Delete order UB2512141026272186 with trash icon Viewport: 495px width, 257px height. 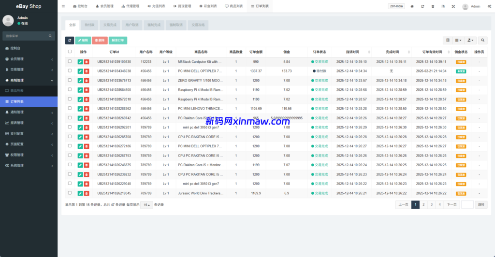tap(87, 146)
